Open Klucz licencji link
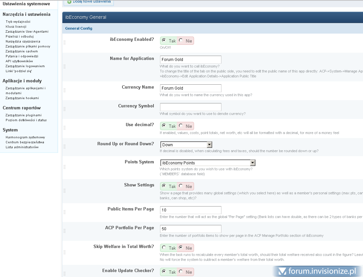This screenshot has width=363, height=277. [x=16, y=27]
